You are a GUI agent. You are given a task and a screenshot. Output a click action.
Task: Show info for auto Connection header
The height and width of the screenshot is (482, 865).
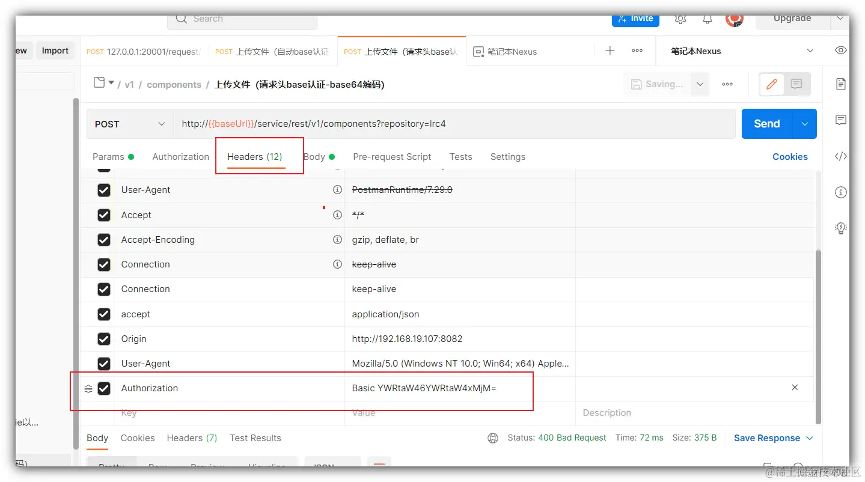[337, 264]
